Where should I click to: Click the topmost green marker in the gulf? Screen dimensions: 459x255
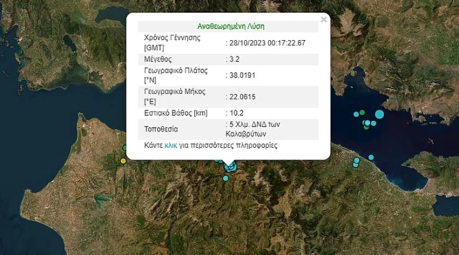point(362,112)
